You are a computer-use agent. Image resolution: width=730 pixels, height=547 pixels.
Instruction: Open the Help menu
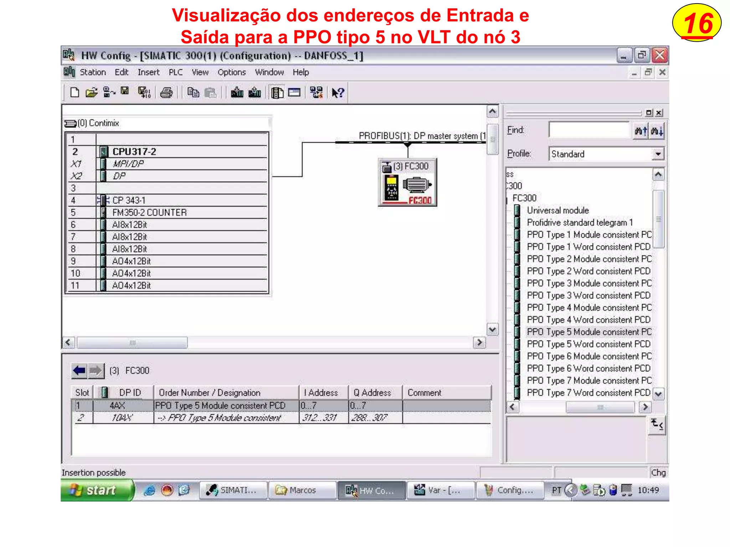301,72
